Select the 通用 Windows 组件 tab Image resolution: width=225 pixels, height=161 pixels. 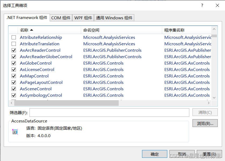click(114, 18)
